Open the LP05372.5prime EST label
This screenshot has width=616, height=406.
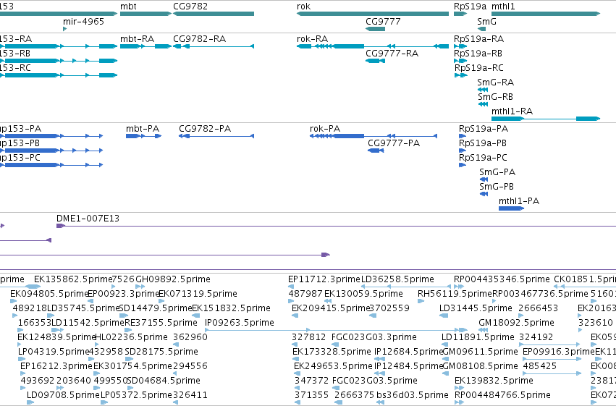pyautogui.click(x=136, y=396)
